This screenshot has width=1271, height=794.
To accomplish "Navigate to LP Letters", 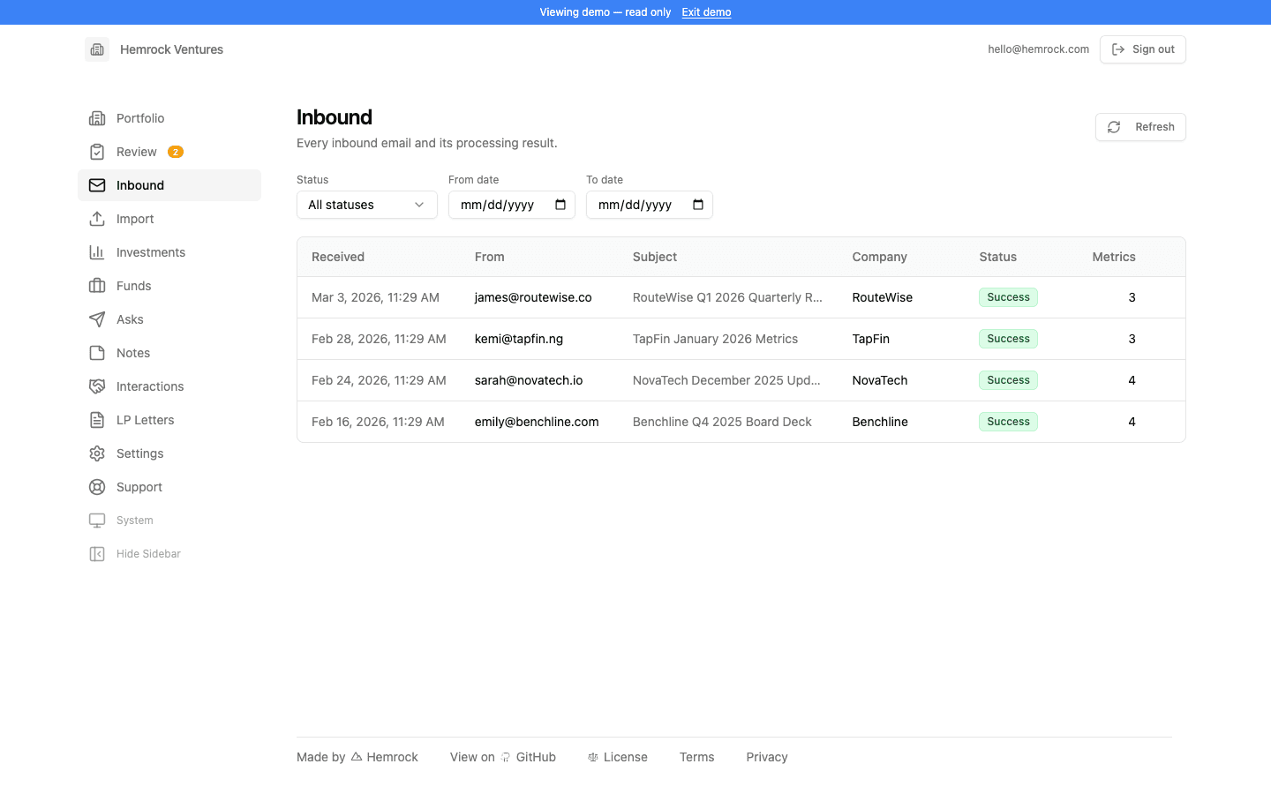I will [169, 420].
